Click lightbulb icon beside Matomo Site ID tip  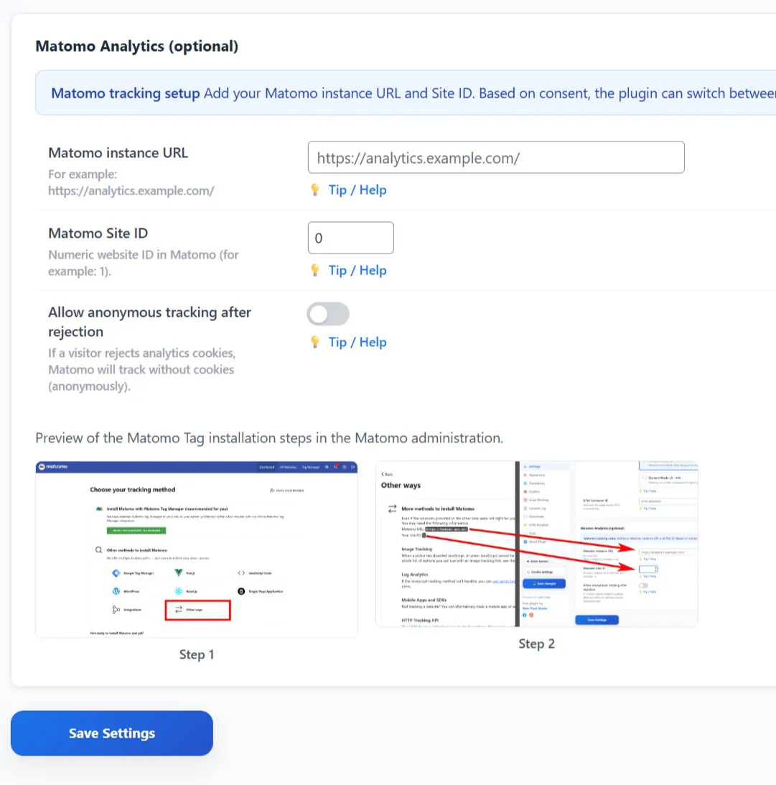click(314, 270)
